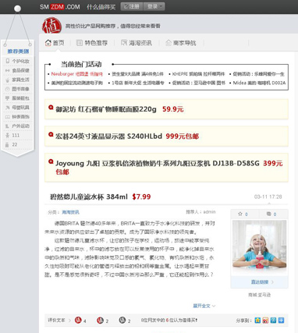298x333 pixels.
Task: Click the red 值 vote icon with 4
Action: (78, 321)
